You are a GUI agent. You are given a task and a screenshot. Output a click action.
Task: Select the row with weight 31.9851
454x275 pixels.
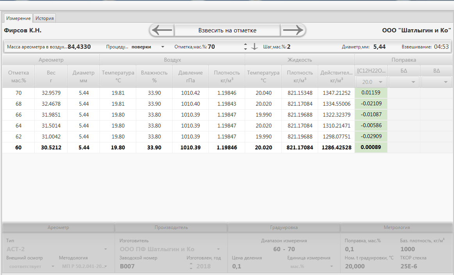pyautogui.click(x=51, y=115)
